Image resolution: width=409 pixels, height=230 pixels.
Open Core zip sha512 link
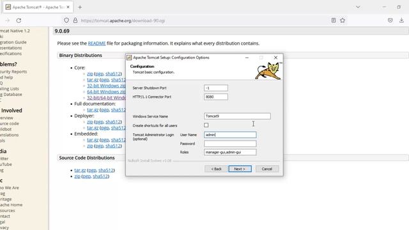tap(113, 74)
